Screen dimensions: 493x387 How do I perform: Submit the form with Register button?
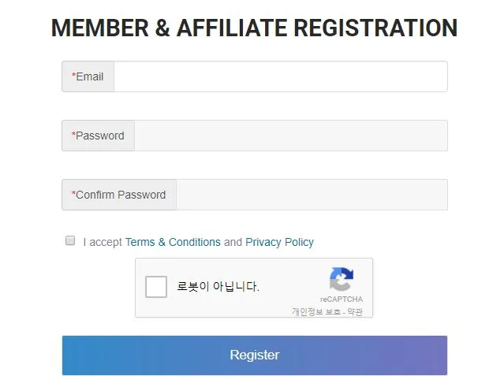[255, 355]
